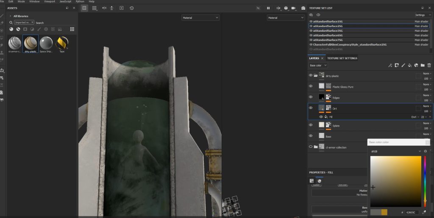Remove the Imported resources search filter
The image size is (434, 218).
tap(32, 22)
